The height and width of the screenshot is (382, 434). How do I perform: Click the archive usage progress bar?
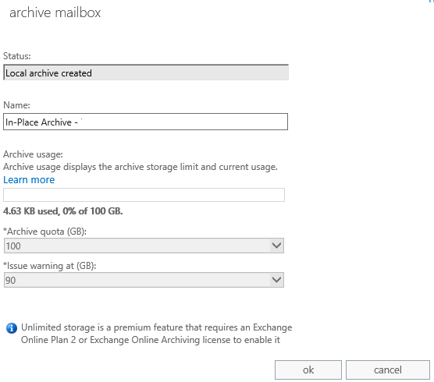coord(144,195)
